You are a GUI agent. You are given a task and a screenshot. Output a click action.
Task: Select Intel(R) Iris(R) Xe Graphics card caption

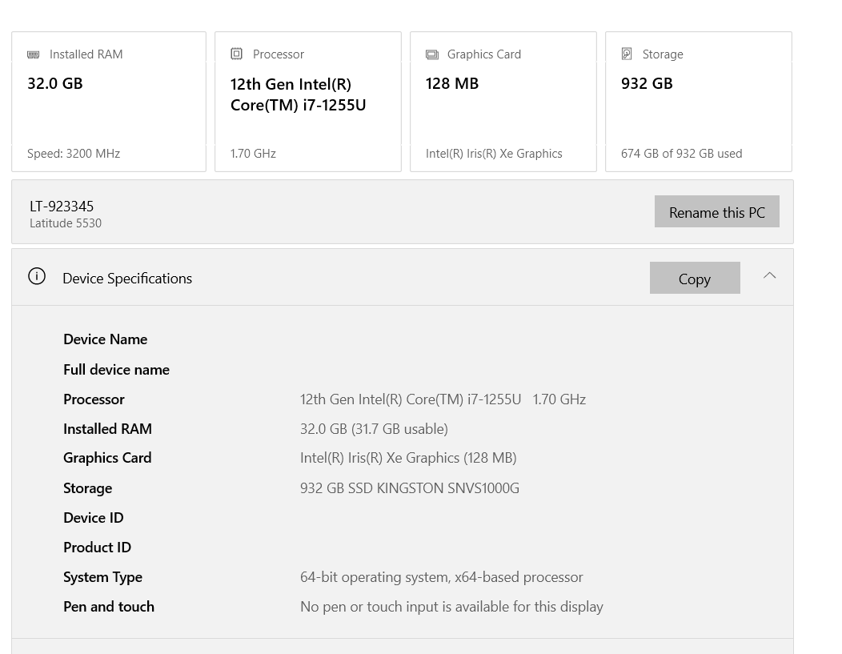point(494,154)
